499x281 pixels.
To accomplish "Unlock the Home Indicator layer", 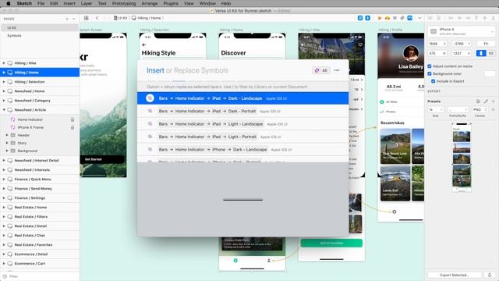I will point(73,119).
